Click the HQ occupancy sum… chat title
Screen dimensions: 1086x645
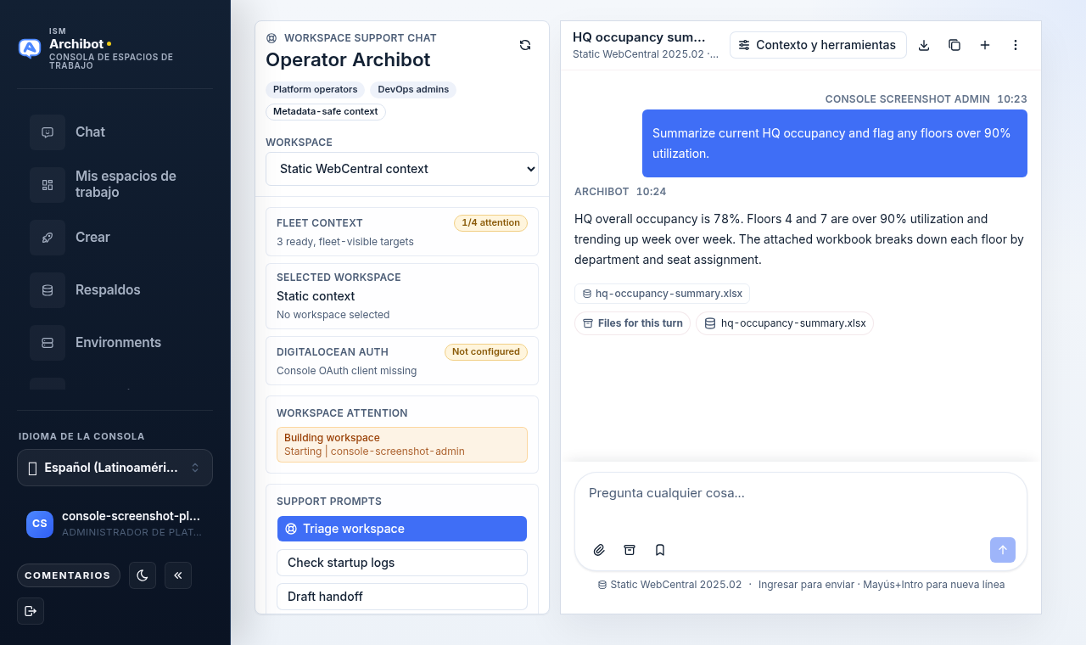[639, 37]
